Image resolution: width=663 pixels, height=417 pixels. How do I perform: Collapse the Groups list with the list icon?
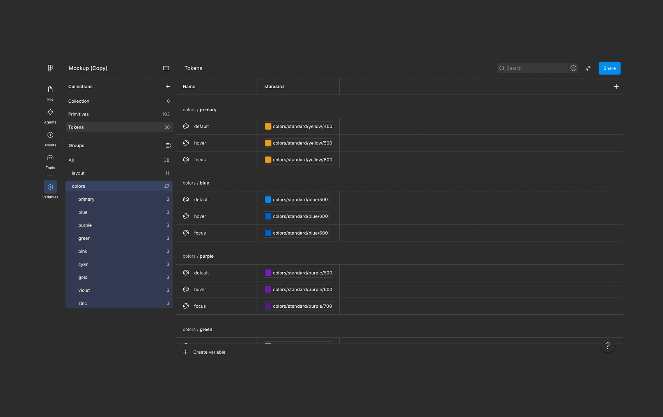coord(168,145)
